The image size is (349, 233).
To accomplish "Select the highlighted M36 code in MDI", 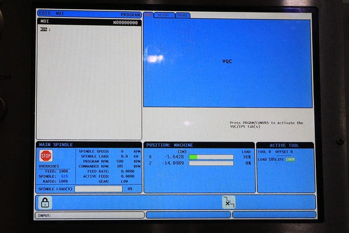I will pyautogui.click(x=43, y=30).
